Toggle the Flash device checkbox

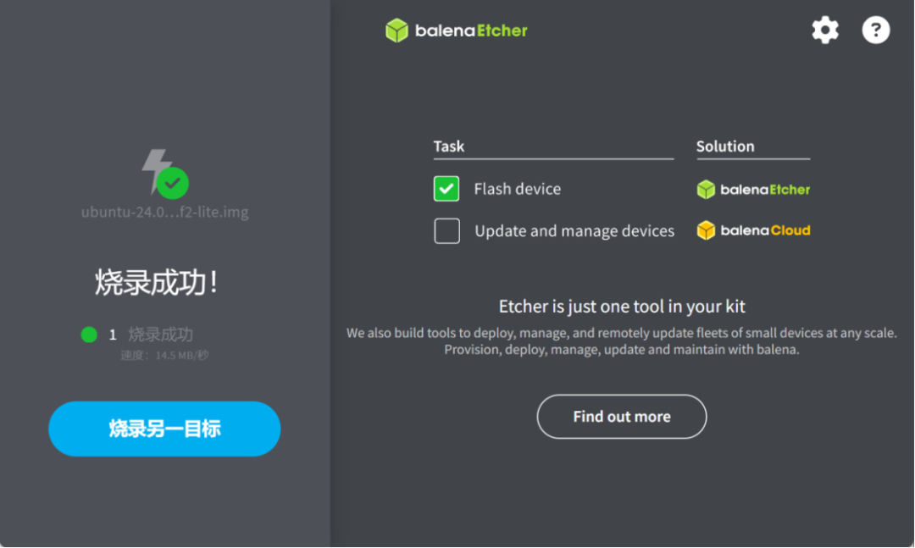pos(446,189)
